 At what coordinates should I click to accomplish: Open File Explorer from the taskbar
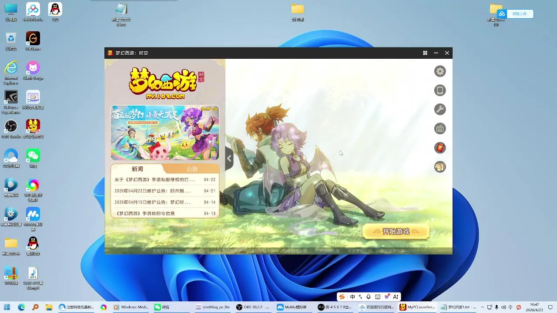49,307
